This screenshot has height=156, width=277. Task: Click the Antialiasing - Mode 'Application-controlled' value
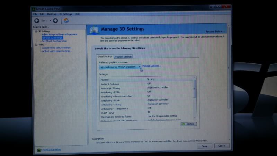click(x=158, y=100)
